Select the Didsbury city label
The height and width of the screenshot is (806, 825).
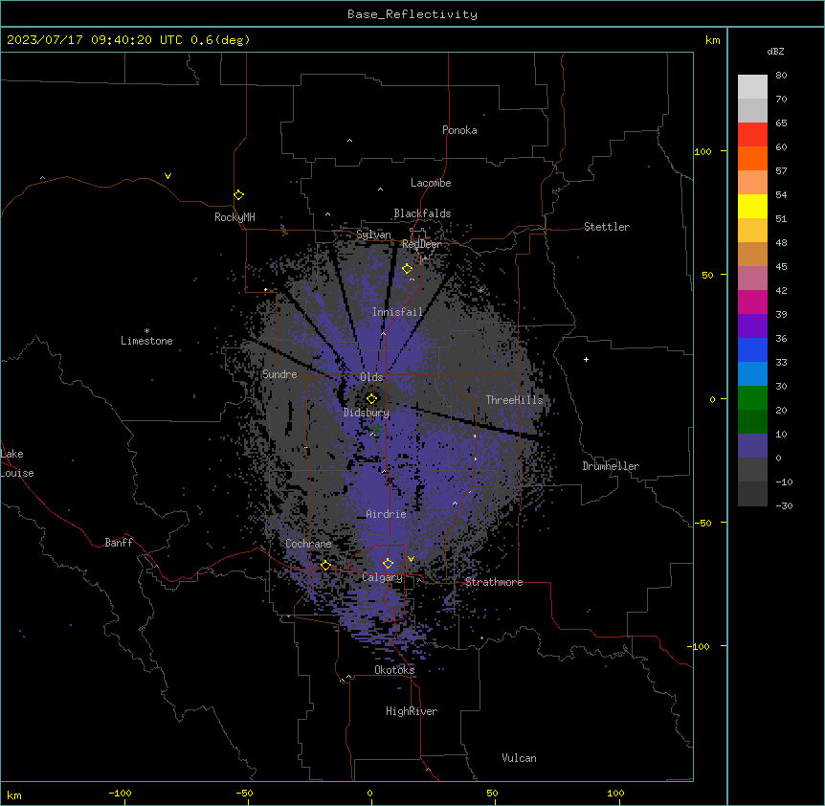[x=367, y=413]
